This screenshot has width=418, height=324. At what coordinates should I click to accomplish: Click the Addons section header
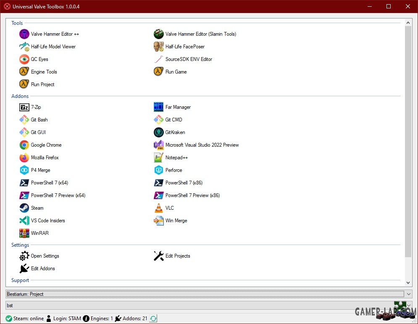tap(20, 96)
